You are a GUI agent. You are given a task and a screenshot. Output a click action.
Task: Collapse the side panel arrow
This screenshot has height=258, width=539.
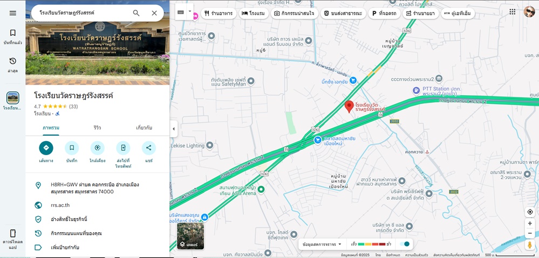tap(173, 129)
